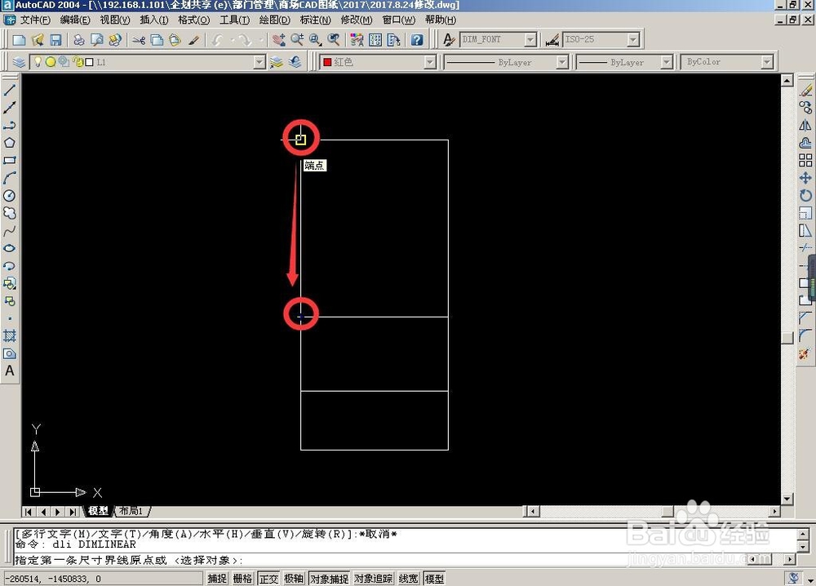Activate Zoom Realtime tool
The image size is (816, 586).
(x=297, y=40)
